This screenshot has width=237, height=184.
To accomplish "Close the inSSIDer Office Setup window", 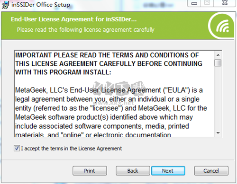I will click(225, 3).
